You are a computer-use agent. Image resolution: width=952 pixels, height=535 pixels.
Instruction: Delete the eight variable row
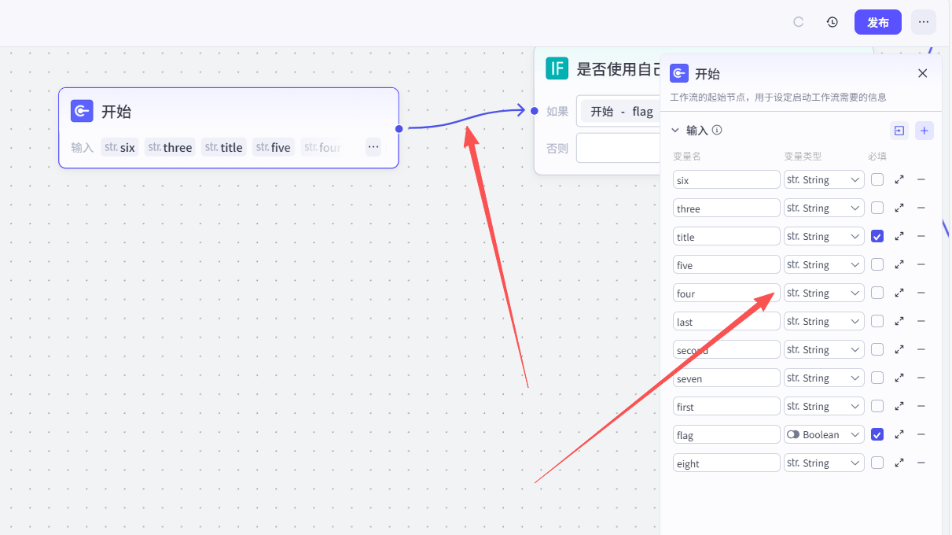point(921,463)
